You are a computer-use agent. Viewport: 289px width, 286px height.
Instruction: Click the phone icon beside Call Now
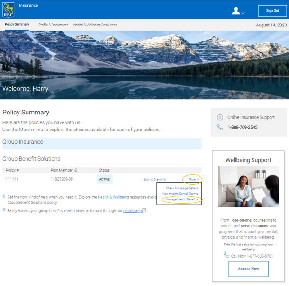coord(226,255)
